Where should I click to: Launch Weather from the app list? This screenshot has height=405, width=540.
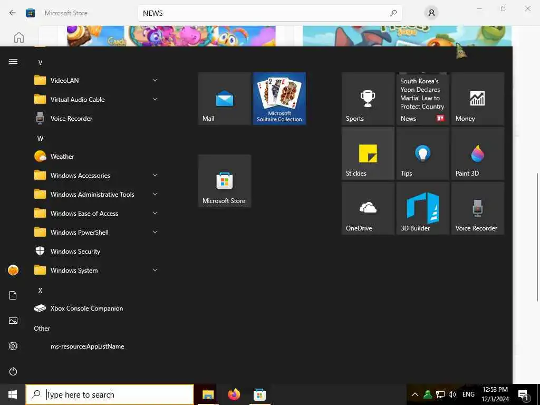click(x=96, y=156)
